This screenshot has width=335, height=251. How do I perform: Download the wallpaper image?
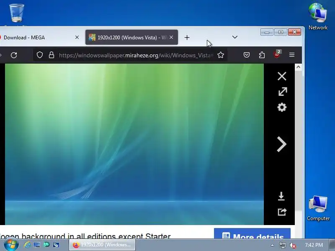pos(281,196)
